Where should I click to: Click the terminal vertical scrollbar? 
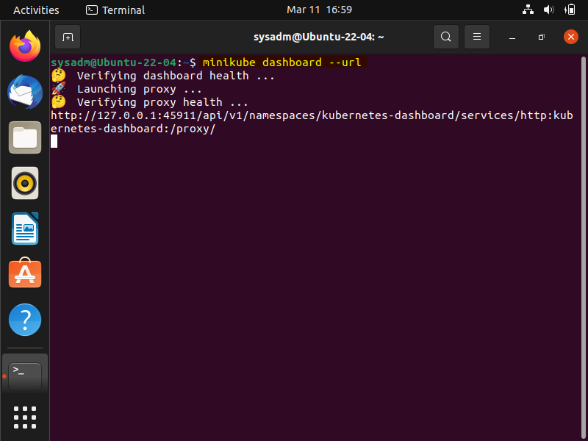(x=583, y=248)
